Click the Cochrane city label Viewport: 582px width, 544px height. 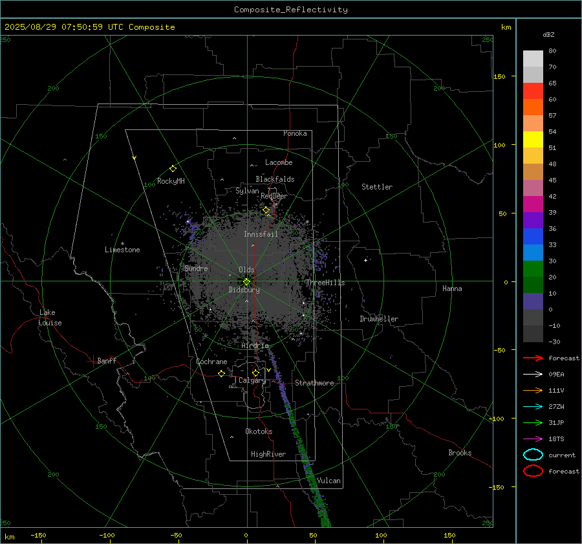(x=211, y=362)
